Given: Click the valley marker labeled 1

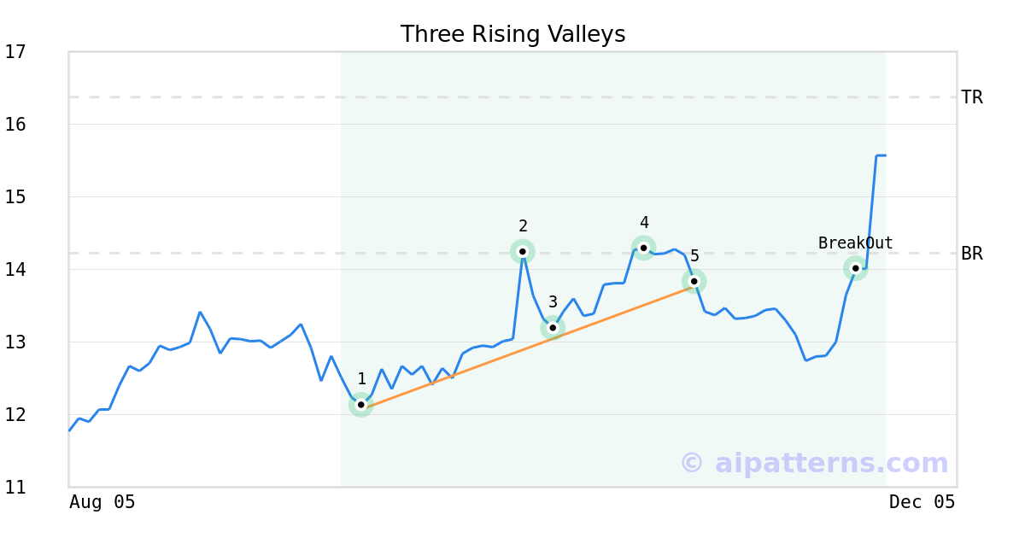Looking at the screenshot, I should (360, 405).
